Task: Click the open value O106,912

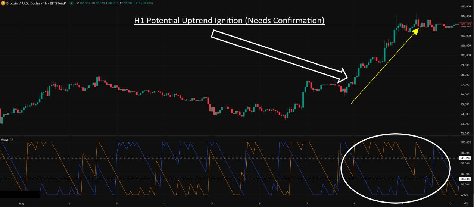Action: (83, 3)
